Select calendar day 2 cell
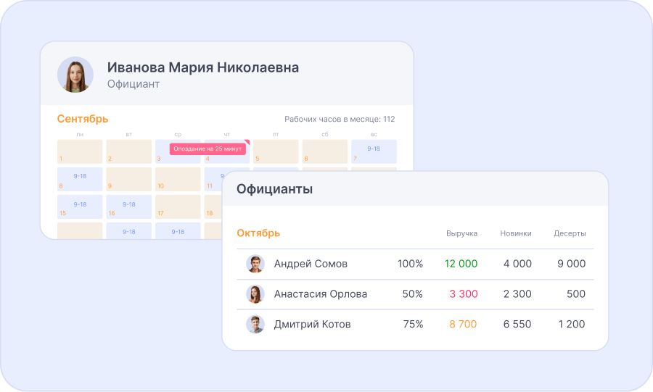 tap(128, 151)
